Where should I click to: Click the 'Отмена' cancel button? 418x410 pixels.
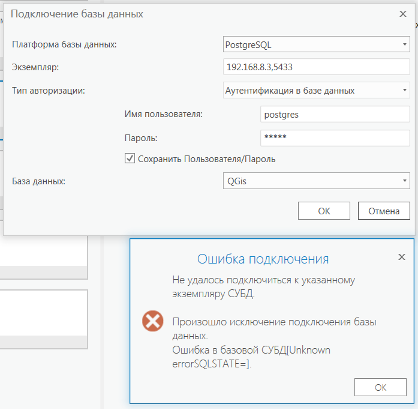coord(384,211)
